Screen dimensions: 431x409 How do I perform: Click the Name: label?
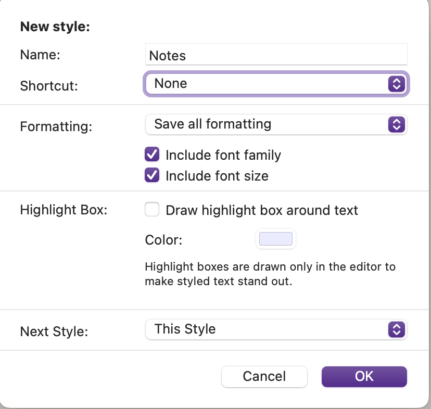(x=40, y=55)
